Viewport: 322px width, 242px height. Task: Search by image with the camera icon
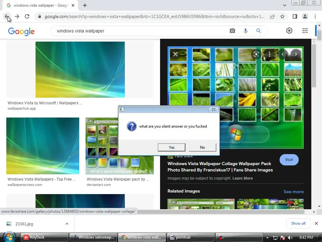tap(232, 31)
